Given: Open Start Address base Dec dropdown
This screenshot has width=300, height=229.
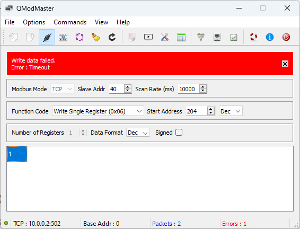Looking at the screenshot, I should 231,111.
